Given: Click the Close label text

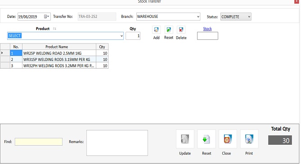Looking at the screenshot, I should [x=226, y=153].
